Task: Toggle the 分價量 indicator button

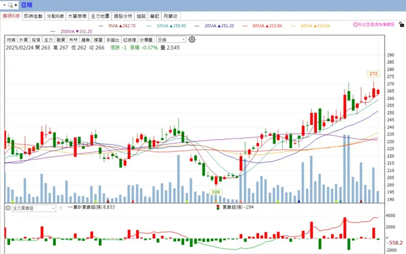Action: point(146,39)
